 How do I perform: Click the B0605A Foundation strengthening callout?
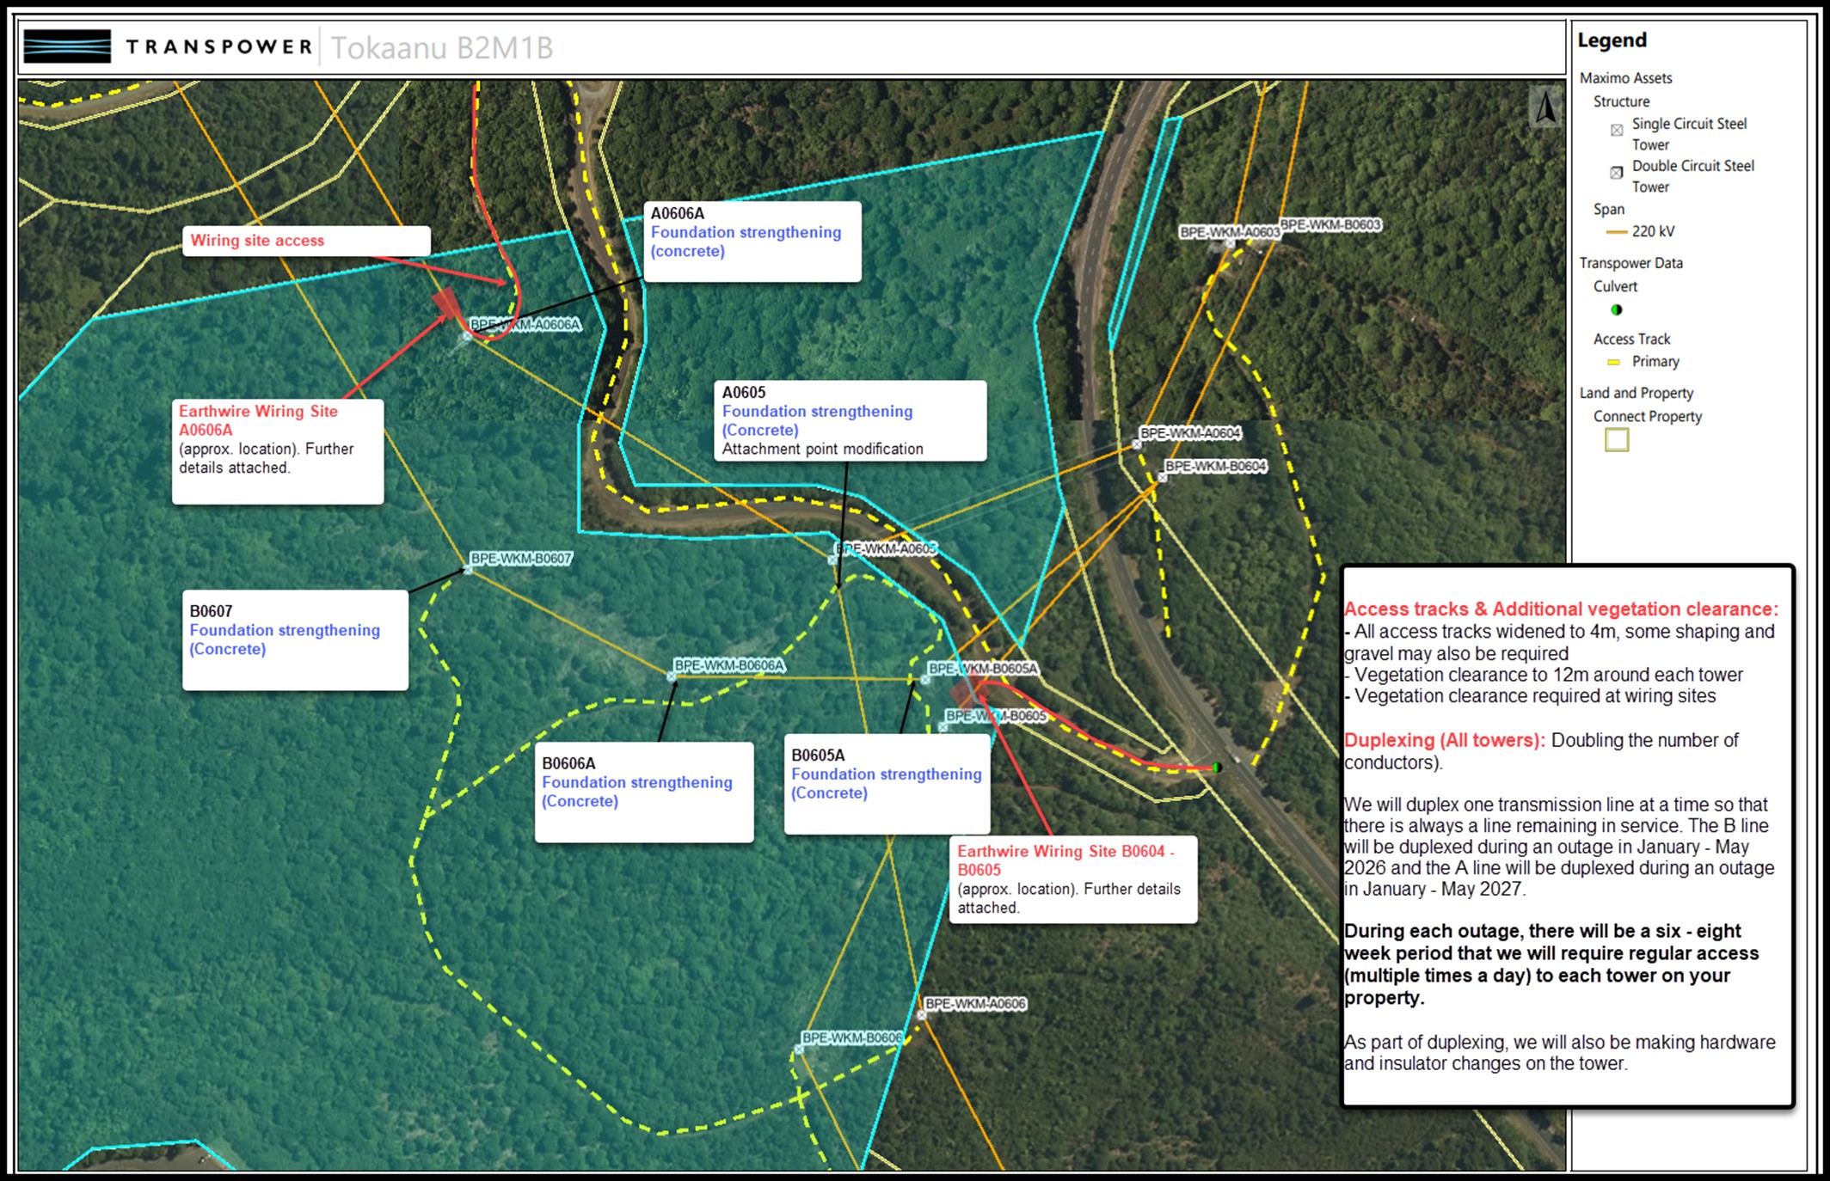(886, 782)
